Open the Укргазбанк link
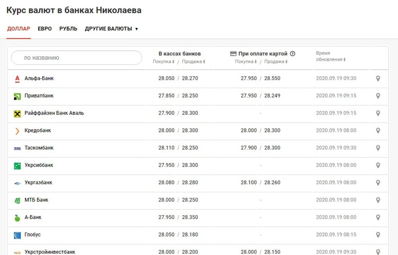Image resolution: width=398 pixels, height=255 pixels. pyautogui.click(x=38, y=182)
